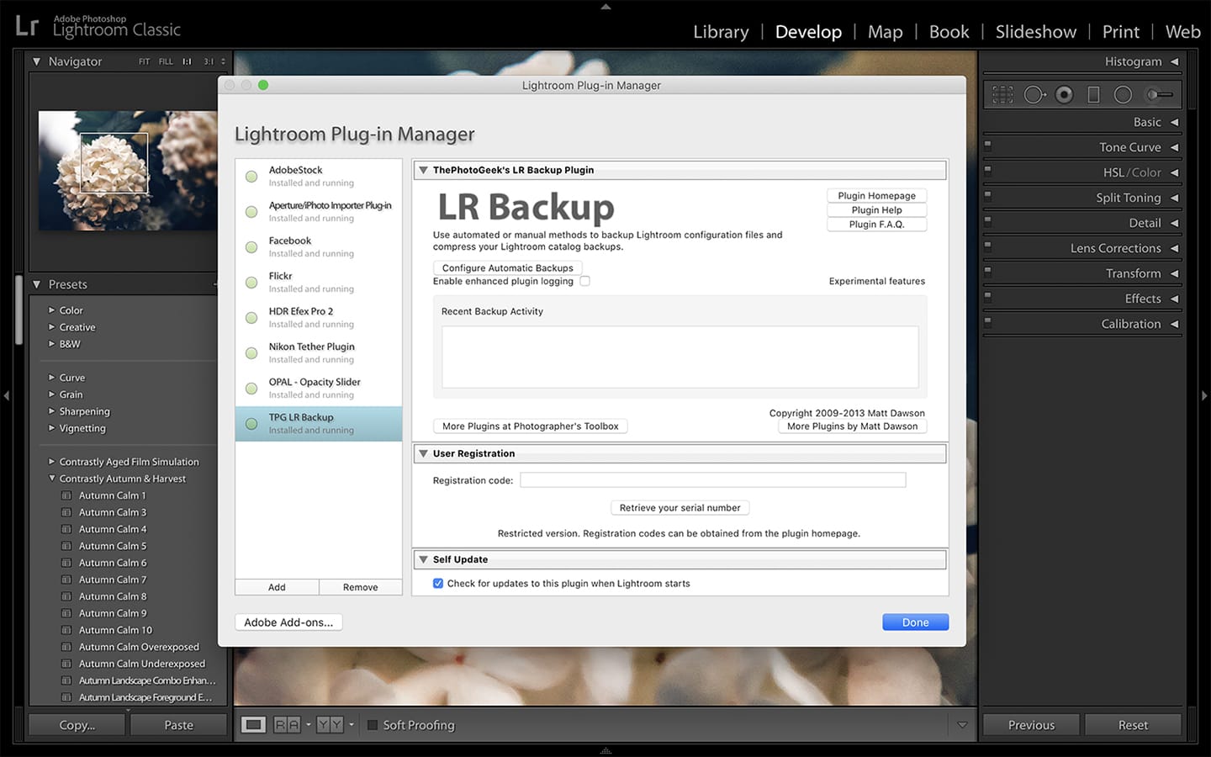The width and height of the screenshot is (1211, 757).
Task: Switch to the Map module
Action: (x=885, y=32)
